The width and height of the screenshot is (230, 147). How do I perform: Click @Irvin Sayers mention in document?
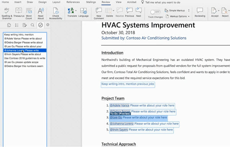(119, 130)
